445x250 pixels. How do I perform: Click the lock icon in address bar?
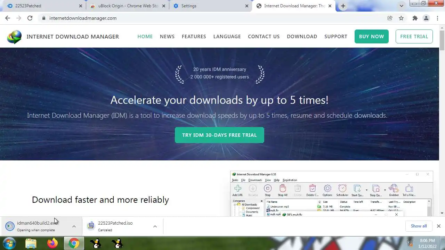click(43, 18)
